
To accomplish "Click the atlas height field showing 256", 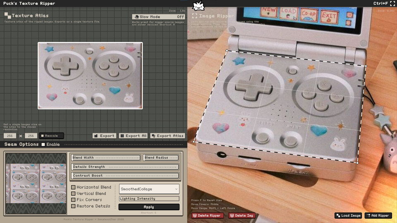I will point(31,136).
